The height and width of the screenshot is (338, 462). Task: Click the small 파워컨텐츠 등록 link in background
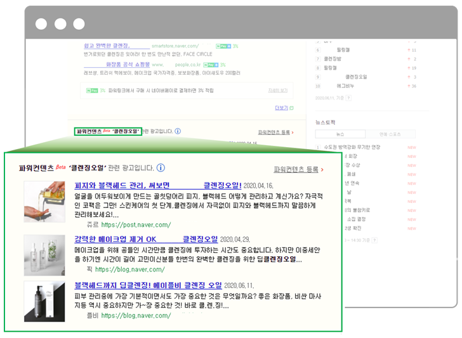tap(274, 132)
